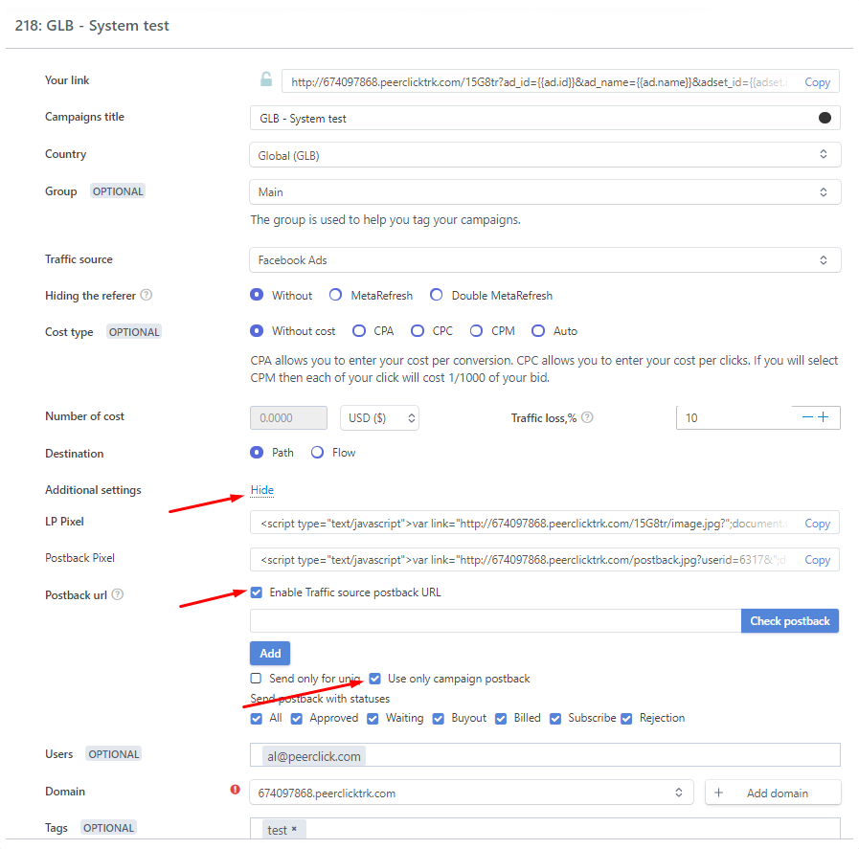This screenshot has width=859, height=849.
Task: Click the page title 218: GLB - System test
Action: (x=92, y=25)
